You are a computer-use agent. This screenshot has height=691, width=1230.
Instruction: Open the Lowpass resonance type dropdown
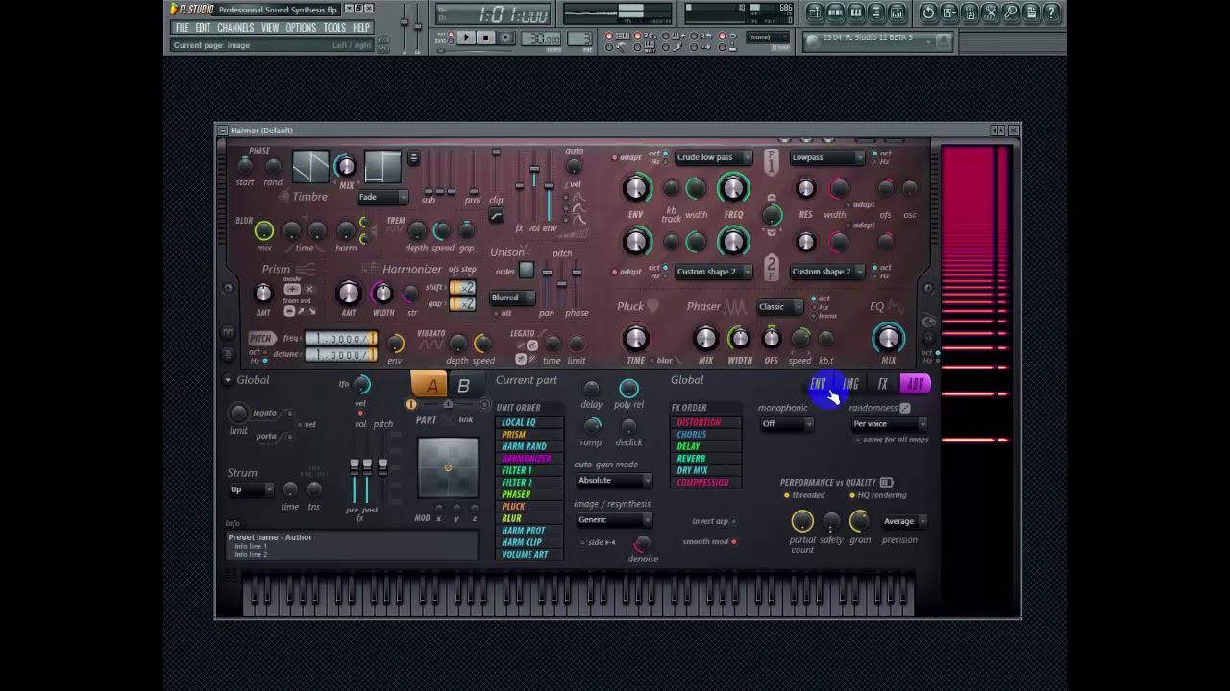pos(827,157)
